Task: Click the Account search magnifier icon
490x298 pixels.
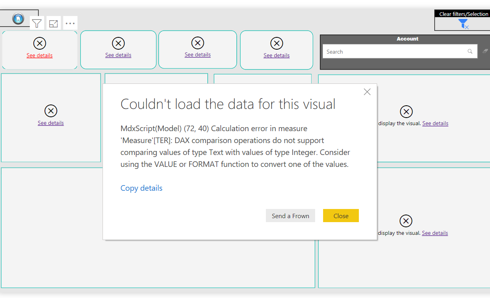Action: pyautogui.click(x=470, y=51)
